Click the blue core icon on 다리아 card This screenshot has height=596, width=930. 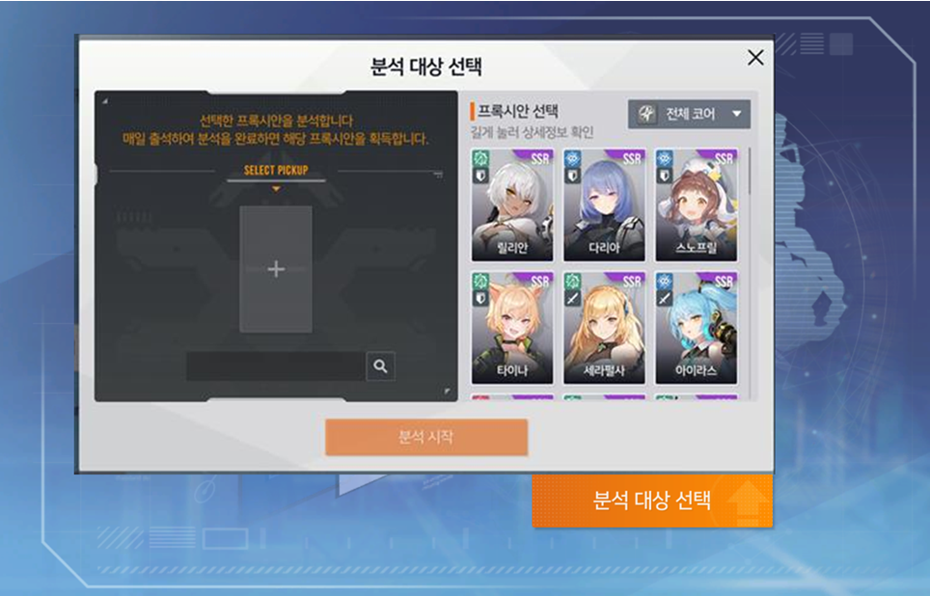[x=572, y=158]
